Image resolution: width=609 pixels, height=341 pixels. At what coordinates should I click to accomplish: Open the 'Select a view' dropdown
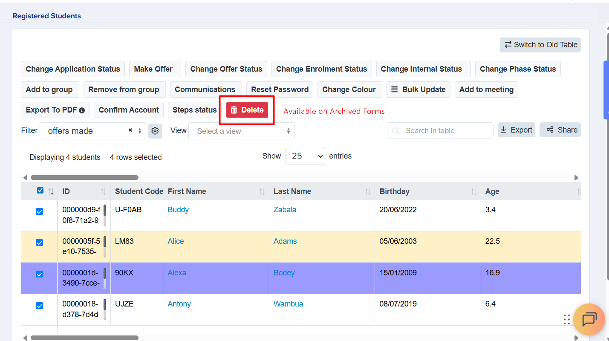click(x=241, y=131)
